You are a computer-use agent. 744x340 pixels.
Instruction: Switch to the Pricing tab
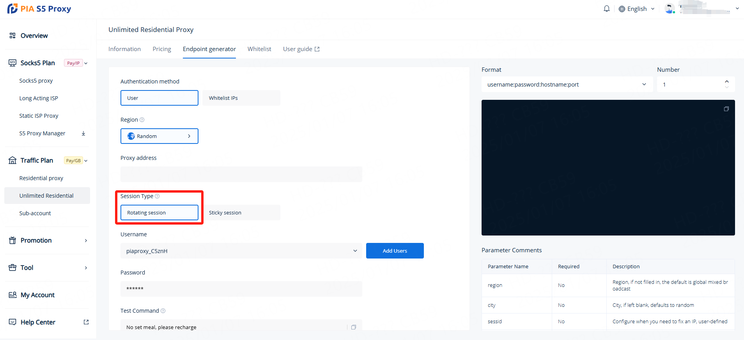click(x=162, y=49)
